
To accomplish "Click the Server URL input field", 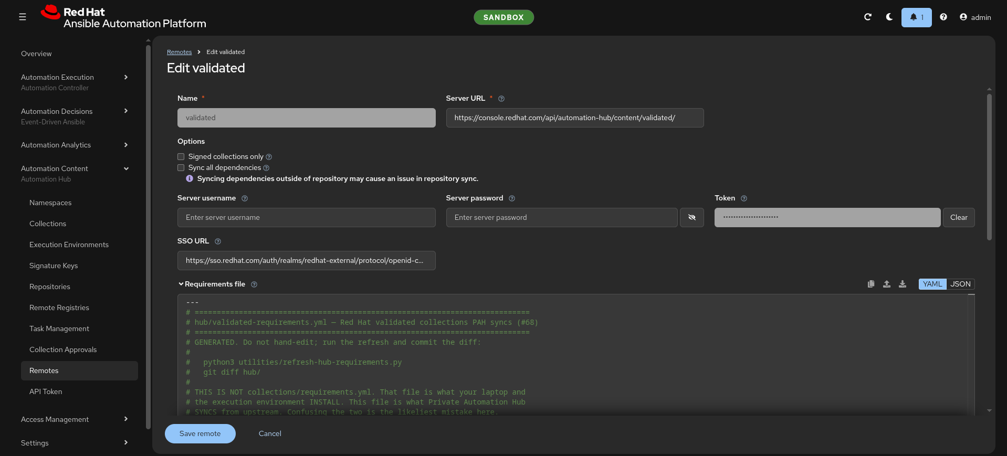I will pos(575,118).
